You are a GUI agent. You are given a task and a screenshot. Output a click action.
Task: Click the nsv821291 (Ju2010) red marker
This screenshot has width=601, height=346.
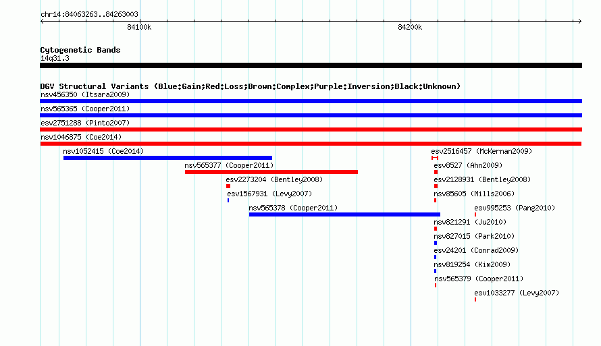pos(436,229)
